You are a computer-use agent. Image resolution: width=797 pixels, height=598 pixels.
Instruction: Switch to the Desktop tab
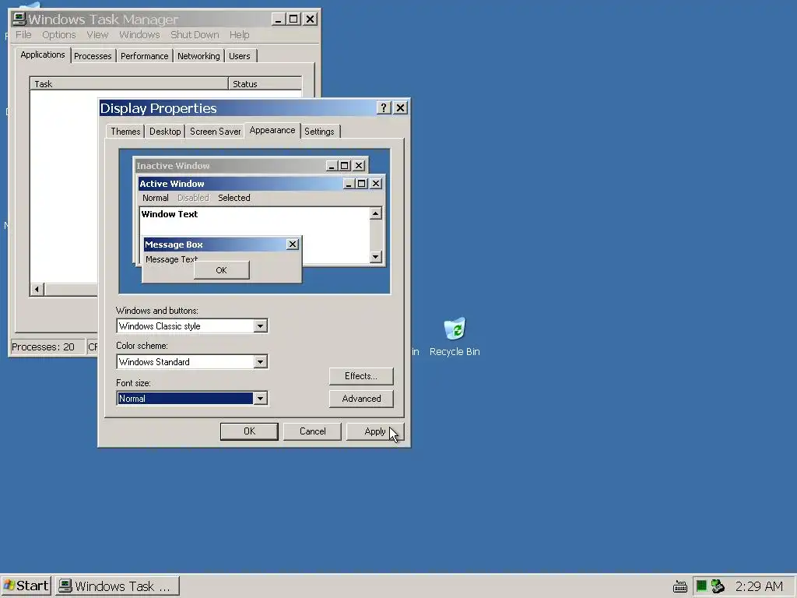[x=165, y=131]
